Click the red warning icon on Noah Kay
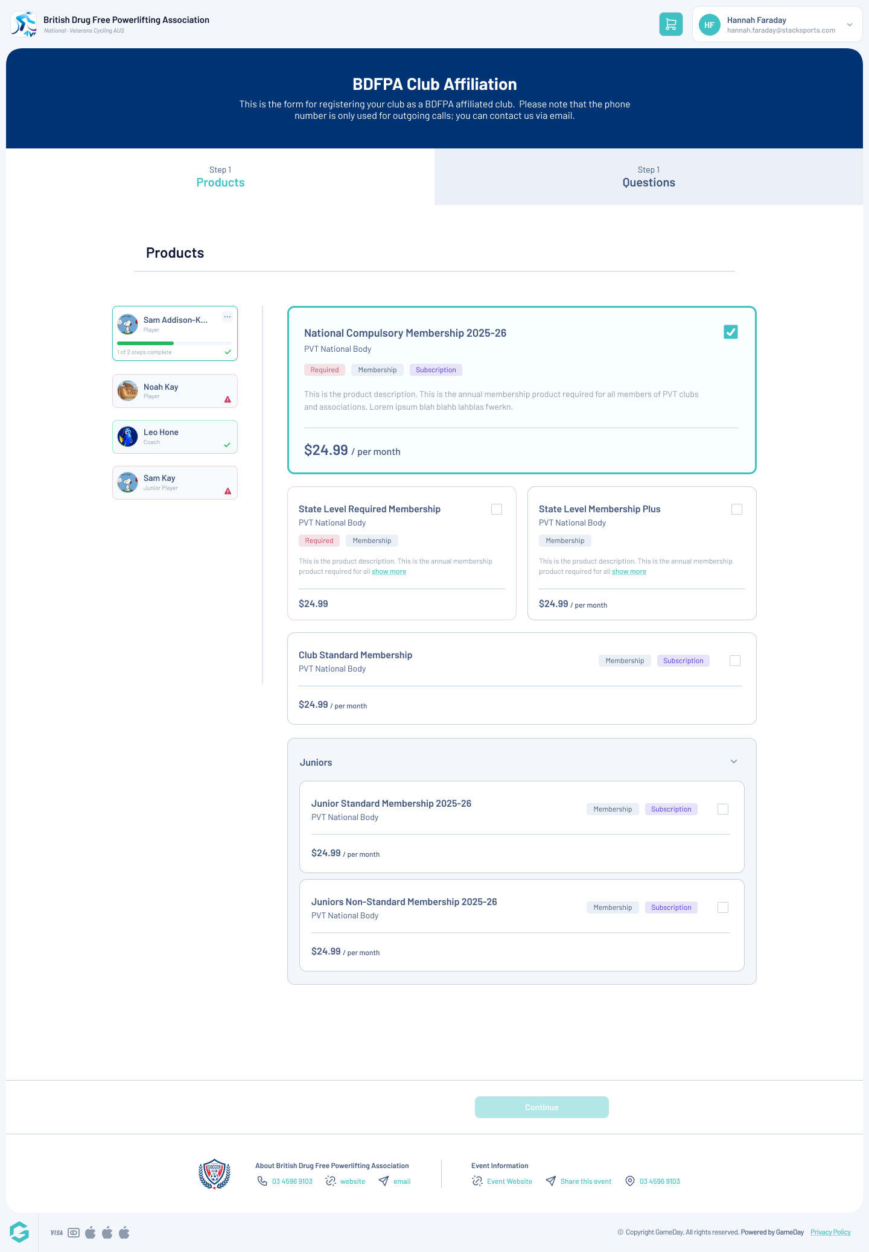This screenshot has height=1252, width=869. 228,399
